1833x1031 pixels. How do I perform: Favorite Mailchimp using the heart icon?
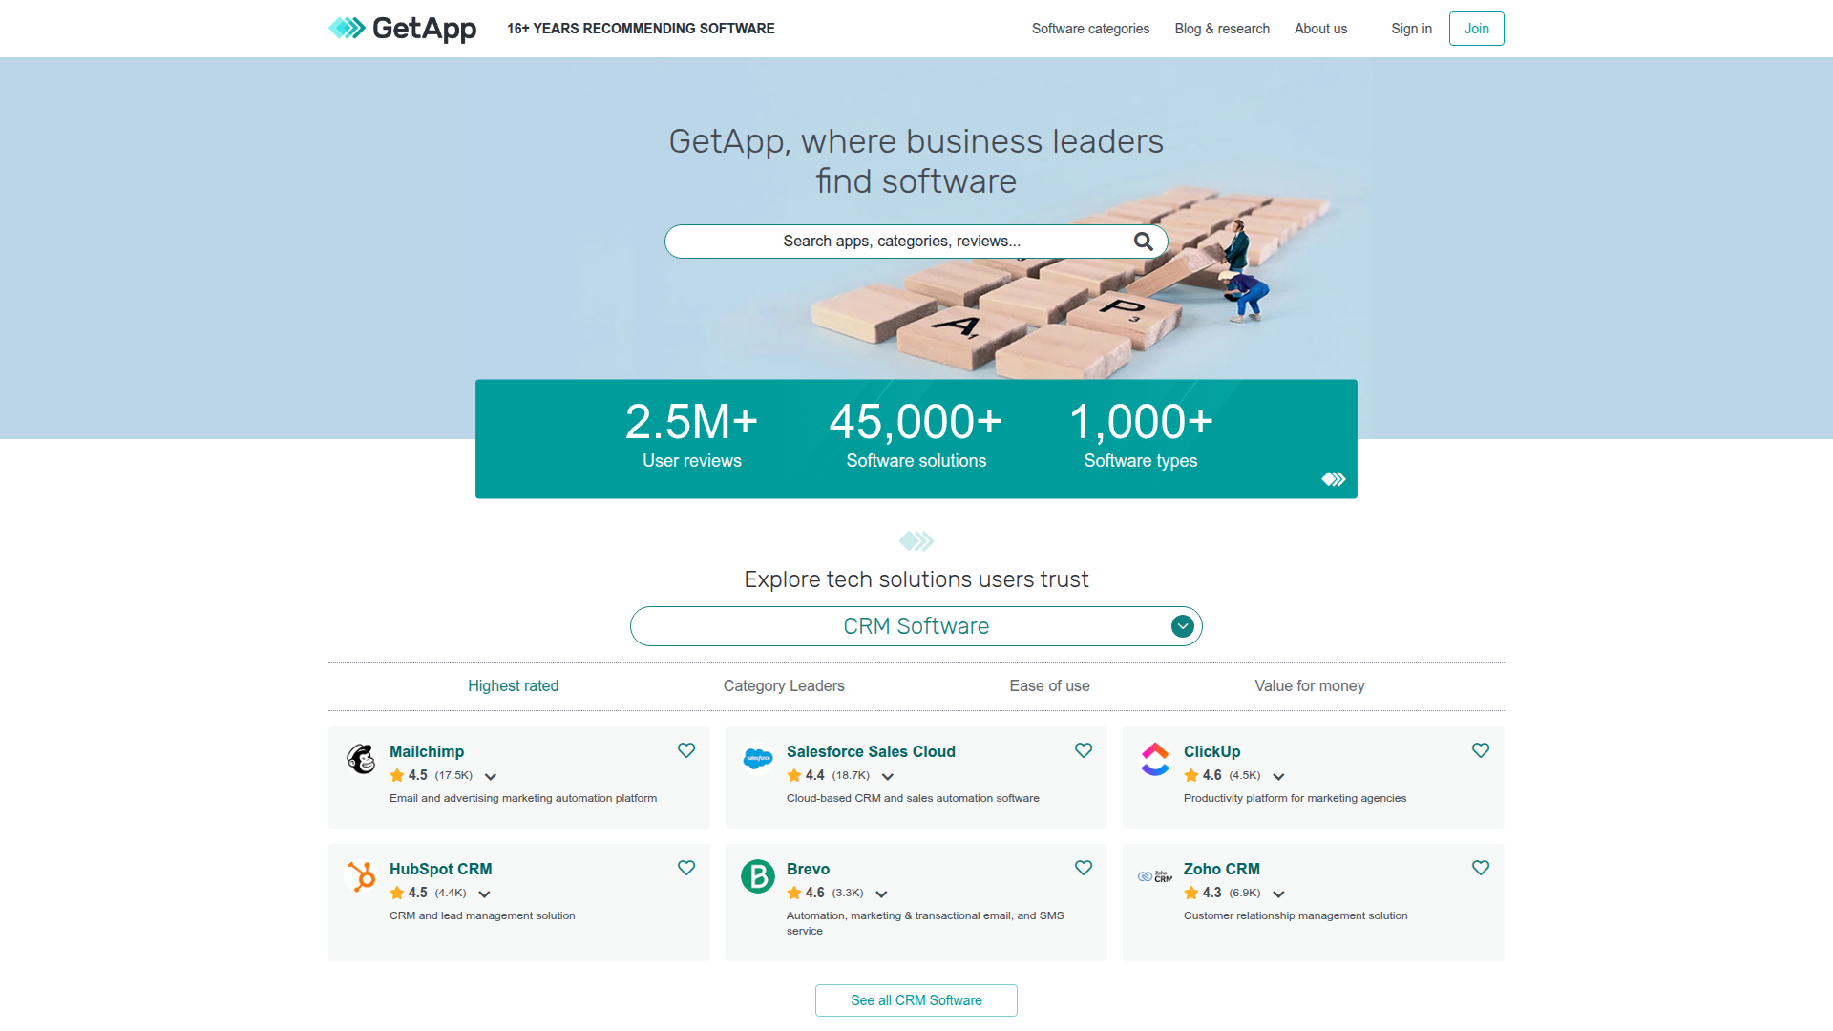pos(686,750)
